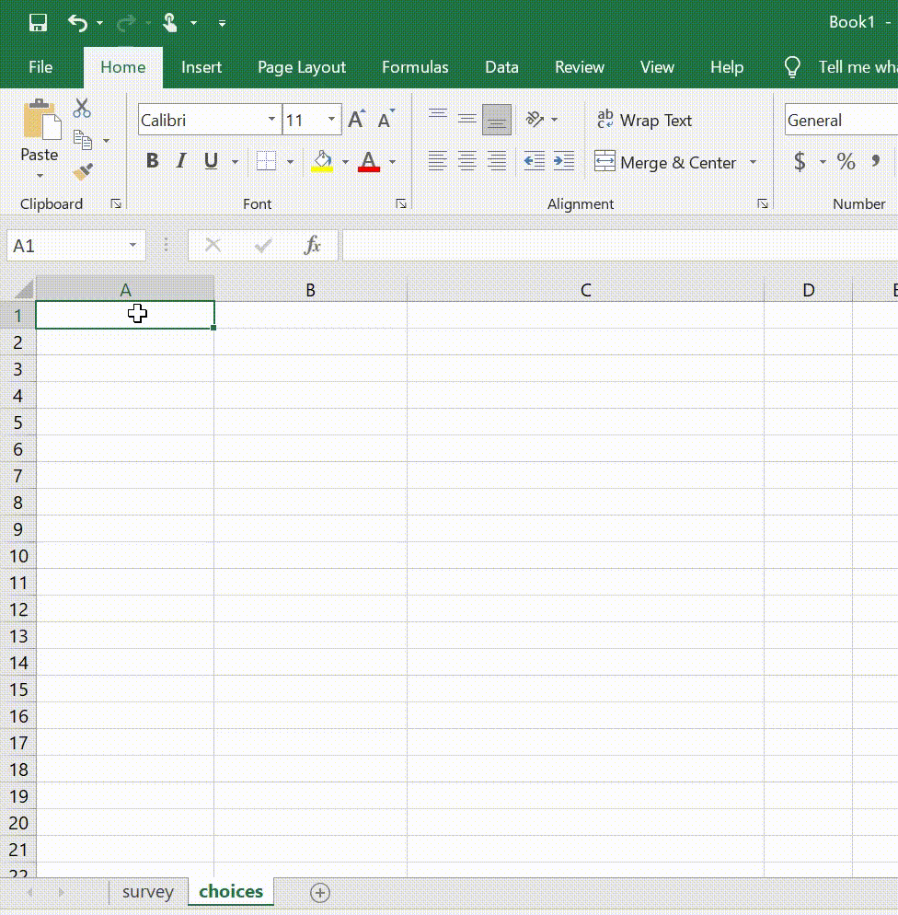Expand the Name Box dropdown arrow
The width and height of the screenshot is (898, 915).
pos(132,245)
